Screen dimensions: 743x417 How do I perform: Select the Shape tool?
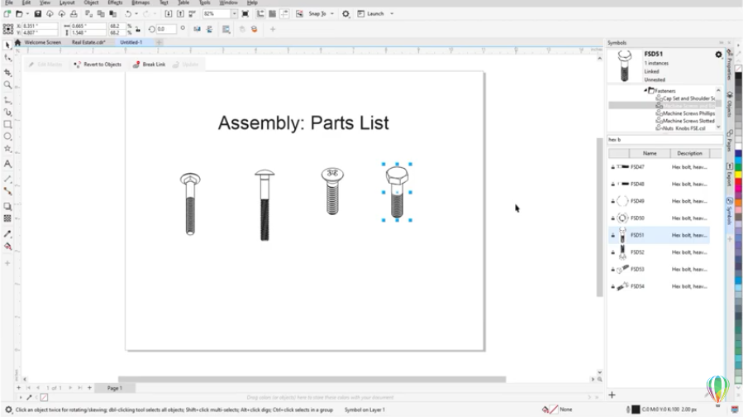tap(7, 58)
